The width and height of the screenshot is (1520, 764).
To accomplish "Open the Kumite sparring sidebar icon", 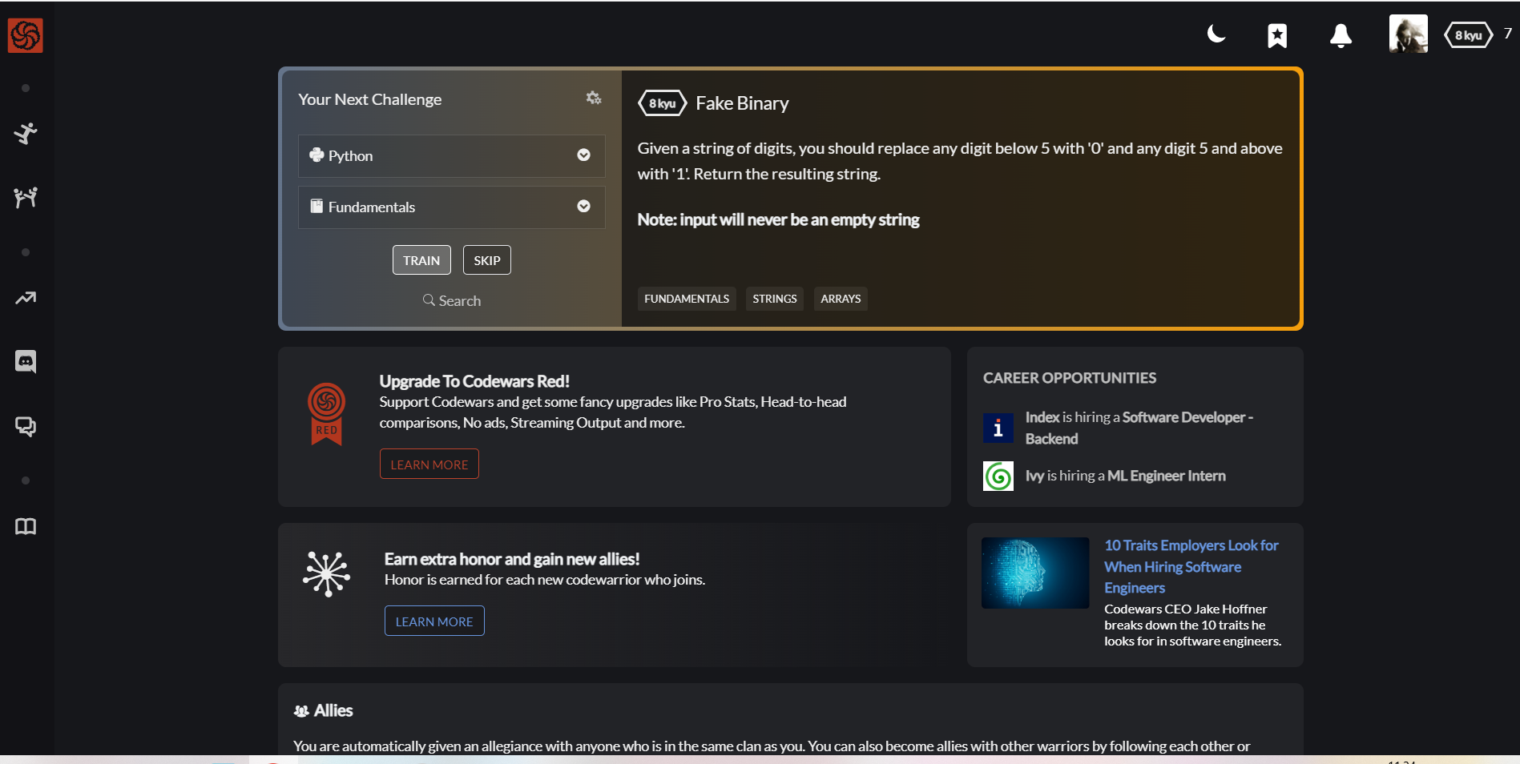I will pos(26,197).
